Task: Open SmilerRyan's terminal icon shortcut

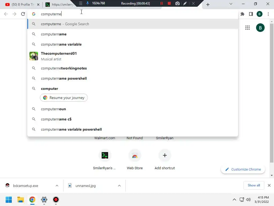Action: (x=105, y=155)
